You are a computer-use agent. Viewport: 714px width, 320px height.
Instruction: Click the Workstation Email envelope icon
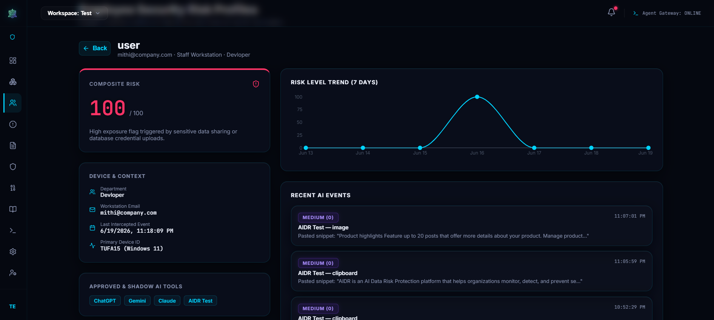pos(92,210)
